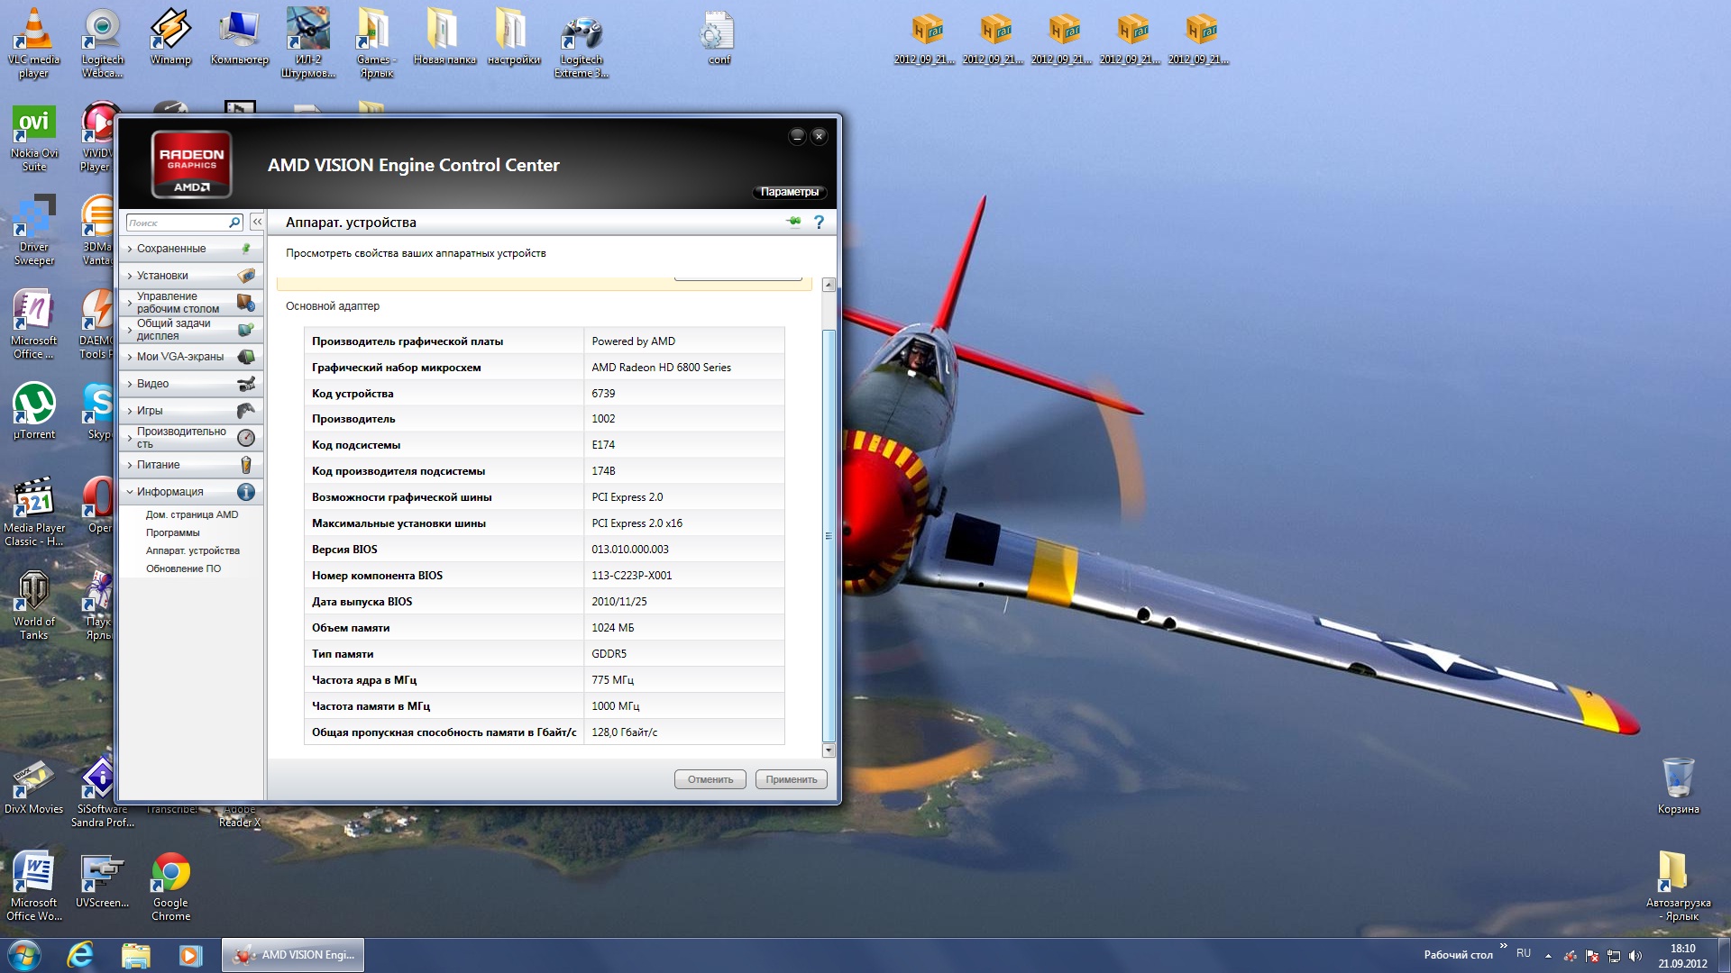Expand Общий задачи дисплея section
The width and height of the screenshot is (1731, 973).
pyautogui.click(x=173, y=330)
